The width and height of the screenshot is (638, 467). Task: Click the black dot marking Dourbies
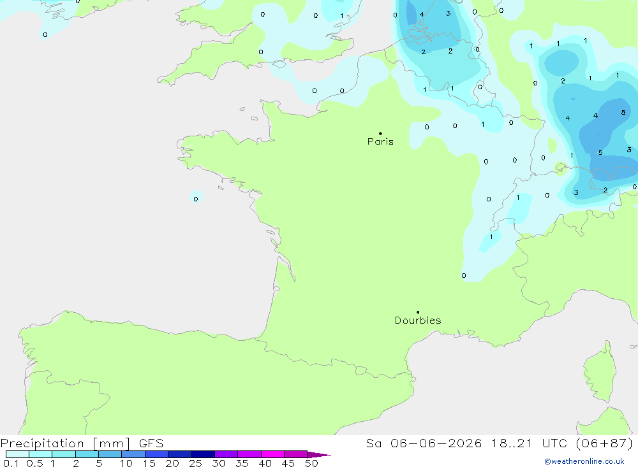pos(418,312)
